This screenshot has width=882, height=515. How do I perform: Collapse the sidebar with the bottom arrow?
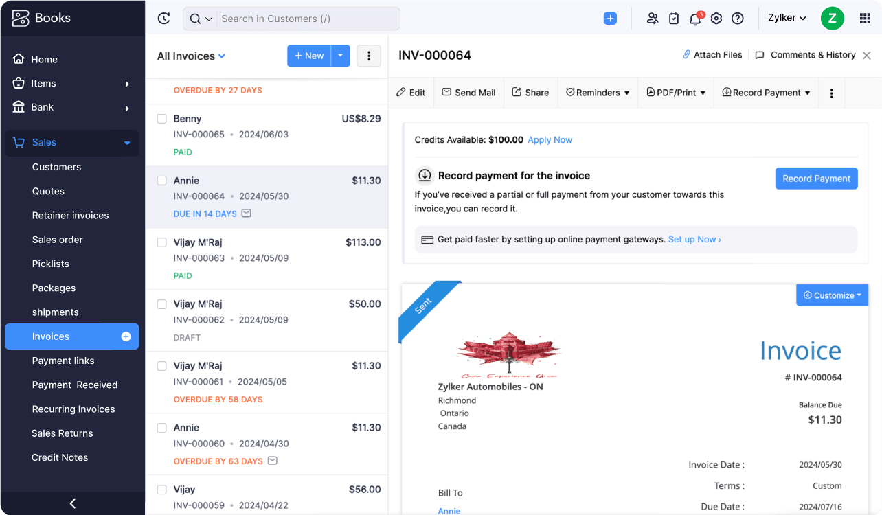click(73, 503)
